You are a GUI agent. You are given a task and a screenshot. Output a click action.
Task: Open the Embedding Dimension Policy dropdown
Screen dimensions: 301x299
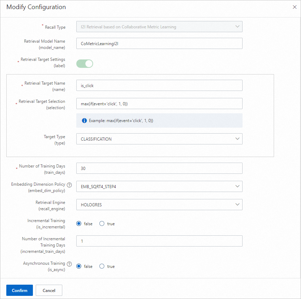pyautogui.click(x=159, y=186)
